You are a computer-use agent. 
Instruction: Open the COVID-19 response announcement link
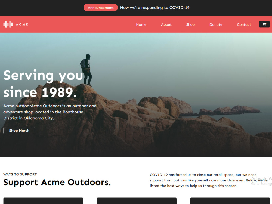[155, 8]
